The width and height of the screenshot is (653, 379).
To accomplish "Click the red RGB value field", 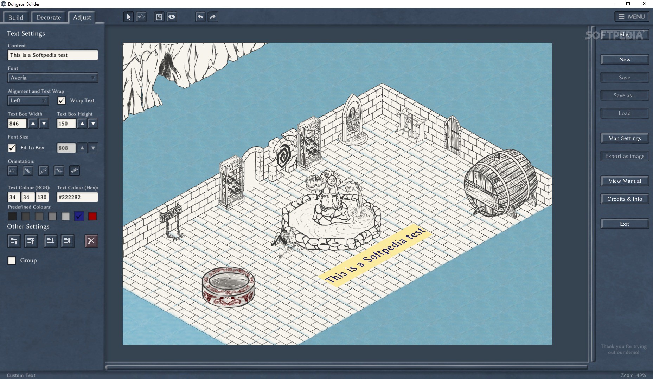I will (x=14, y=197).
